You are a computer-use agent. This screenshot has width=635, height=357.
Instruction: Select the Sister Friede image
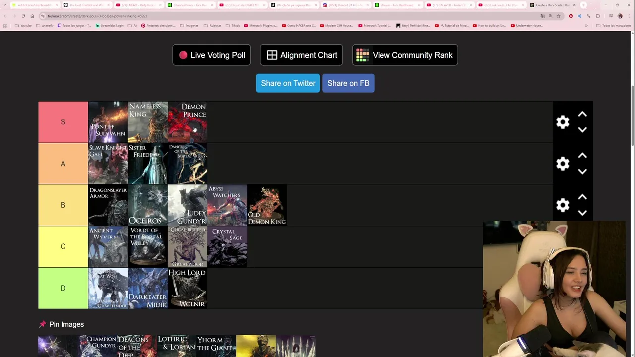pos(148,164)
